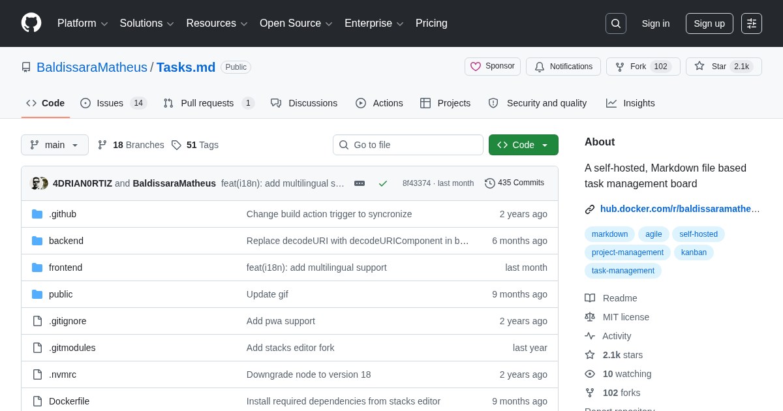This screenshot has width=783, height=411.
Task: View the 18 Branches link
Action: (x=131, y=145)
